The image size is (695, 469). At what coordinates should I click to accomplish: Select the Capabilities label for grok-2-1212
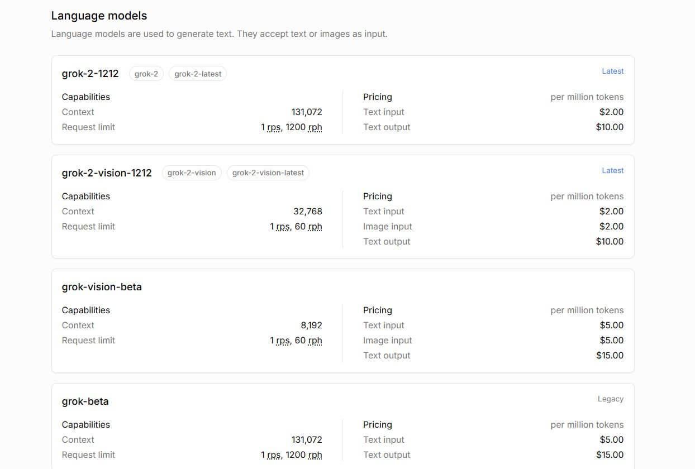tap(85, 97)
